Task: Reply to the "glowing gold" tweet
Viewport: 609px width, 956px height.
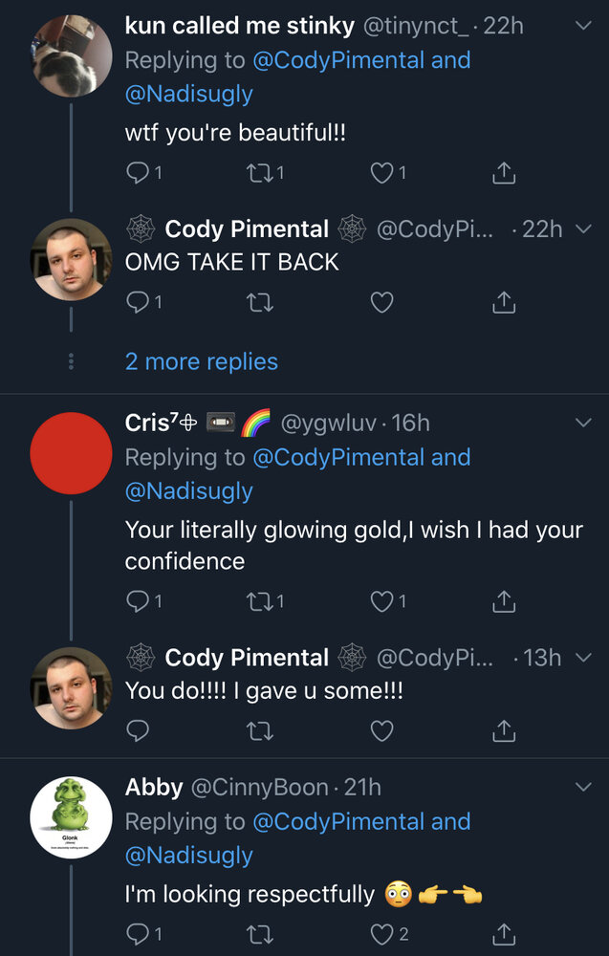Action: [138, 601]
